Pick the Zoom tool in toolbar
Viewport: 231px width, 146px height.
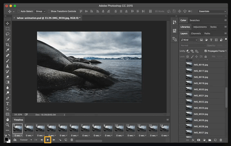tap(8, 125)
